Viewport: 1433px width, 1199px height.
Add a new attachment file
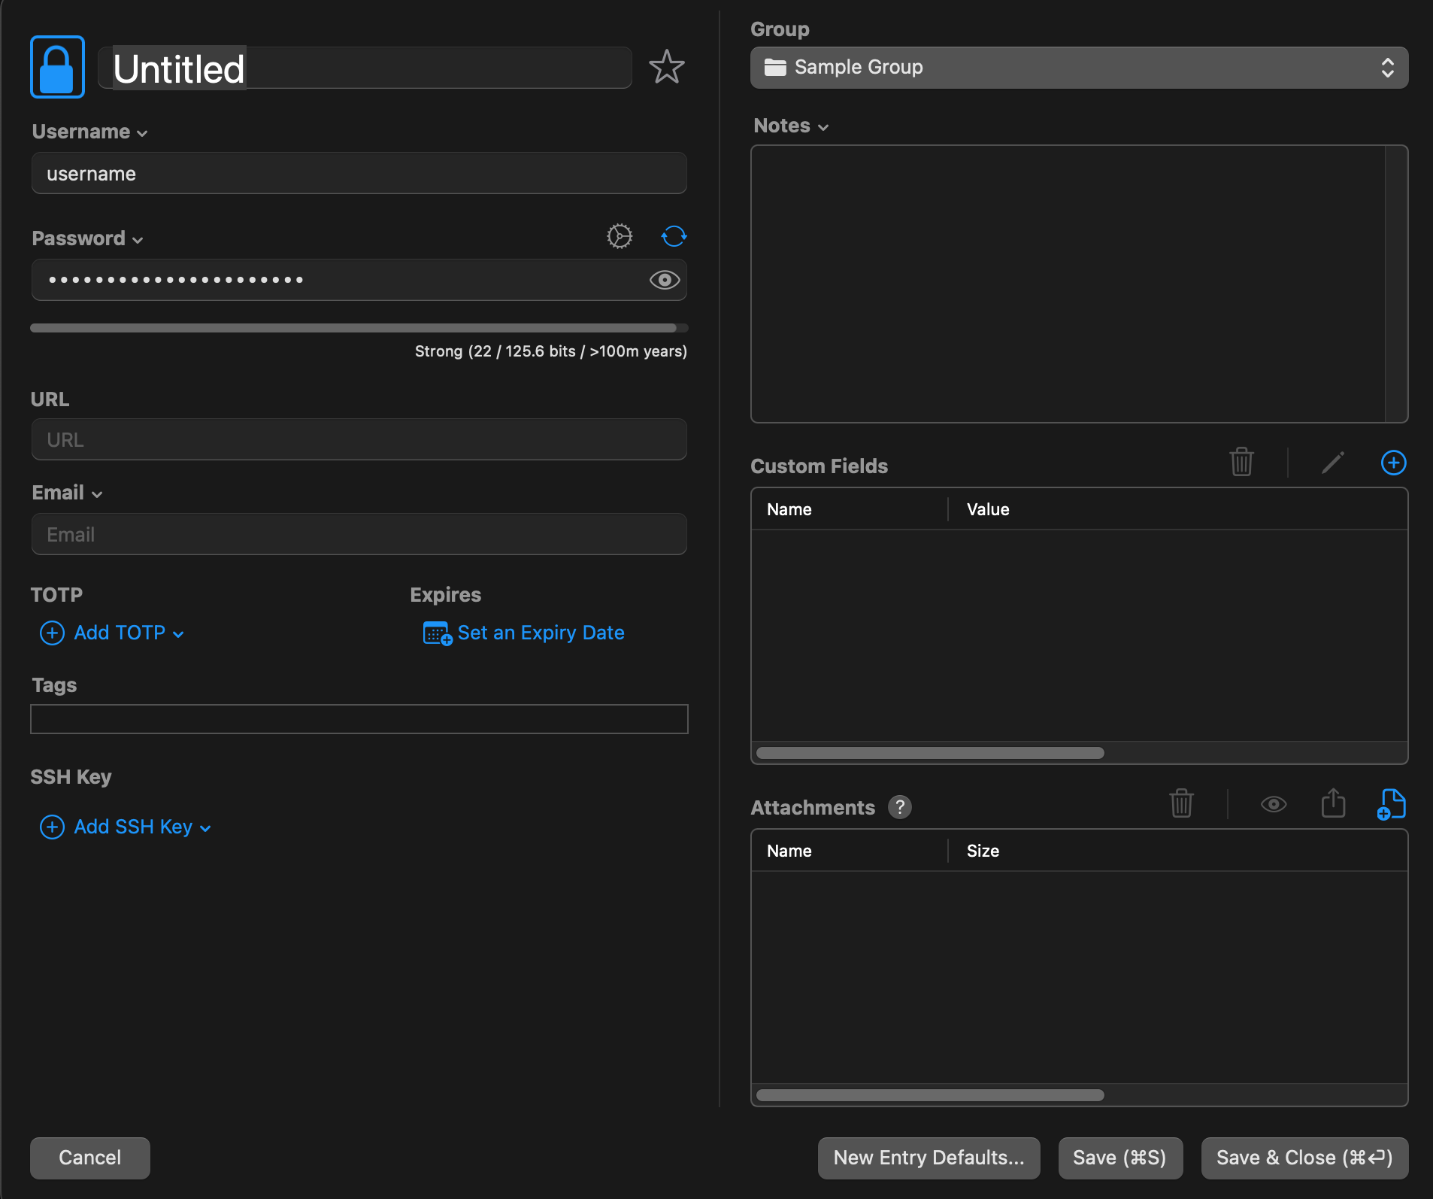click(1392, 804)
